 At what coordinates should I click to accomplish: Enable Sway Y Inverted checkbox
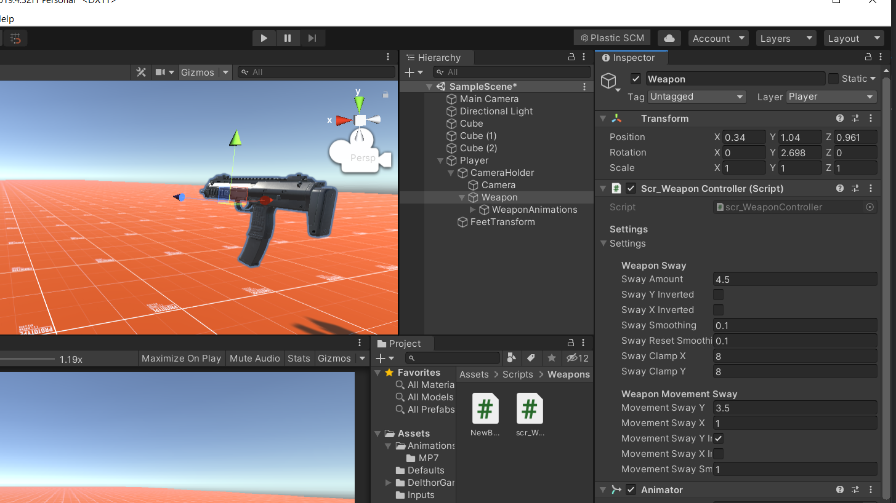click(718, 295)
